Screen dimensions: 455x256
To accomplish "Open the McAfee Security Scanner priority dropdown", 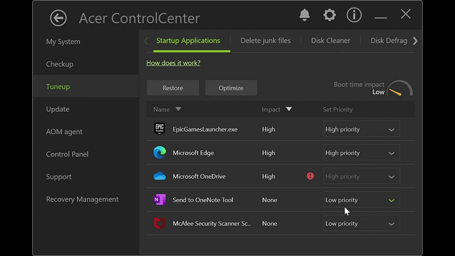I will pos(362,223).
